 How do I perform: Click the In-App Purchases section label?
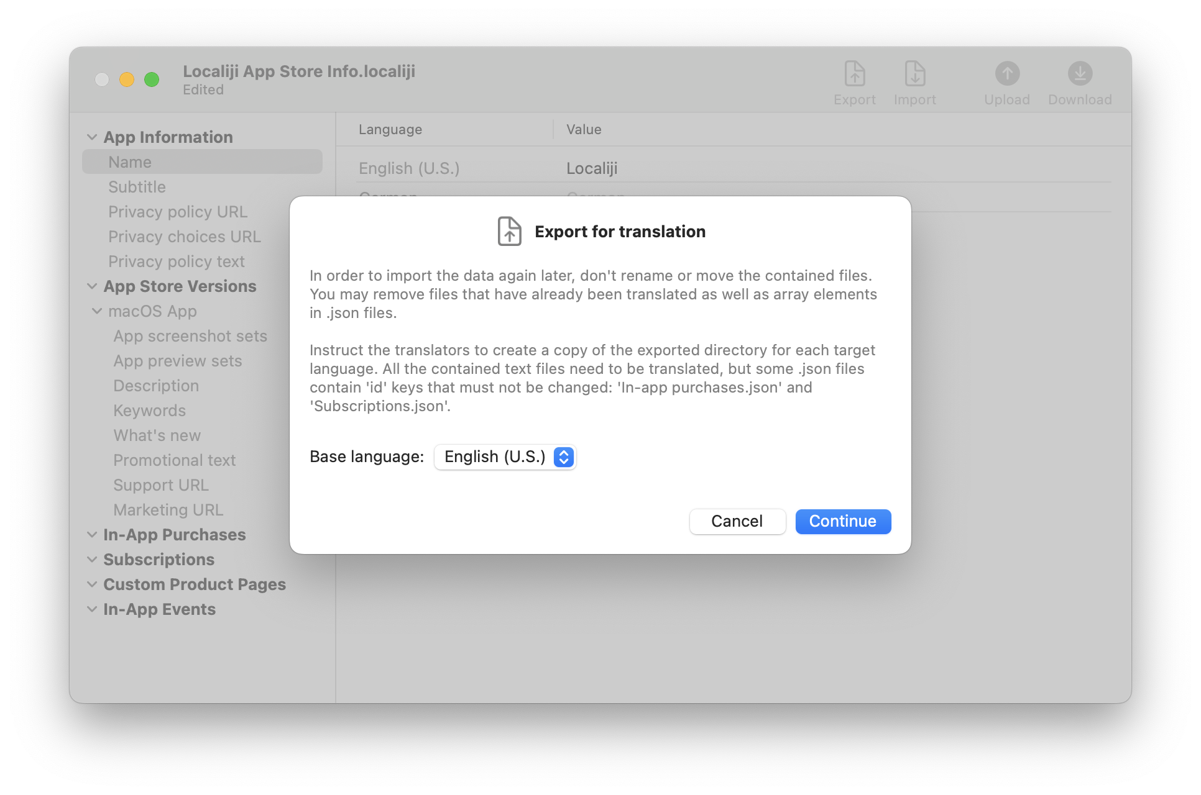point(175,535)
